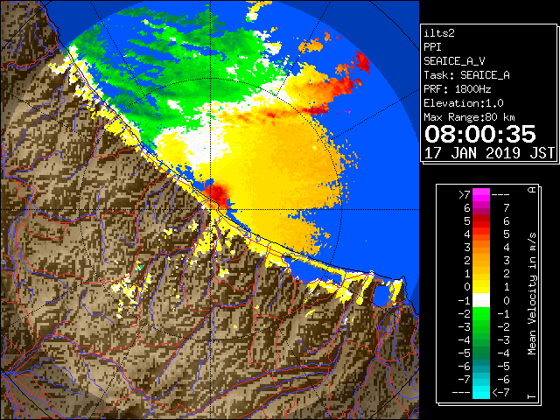Click the letter 'A' atop the legend
Image resolution: width=560 pixels, height=420 pixels.
[532, 190]
